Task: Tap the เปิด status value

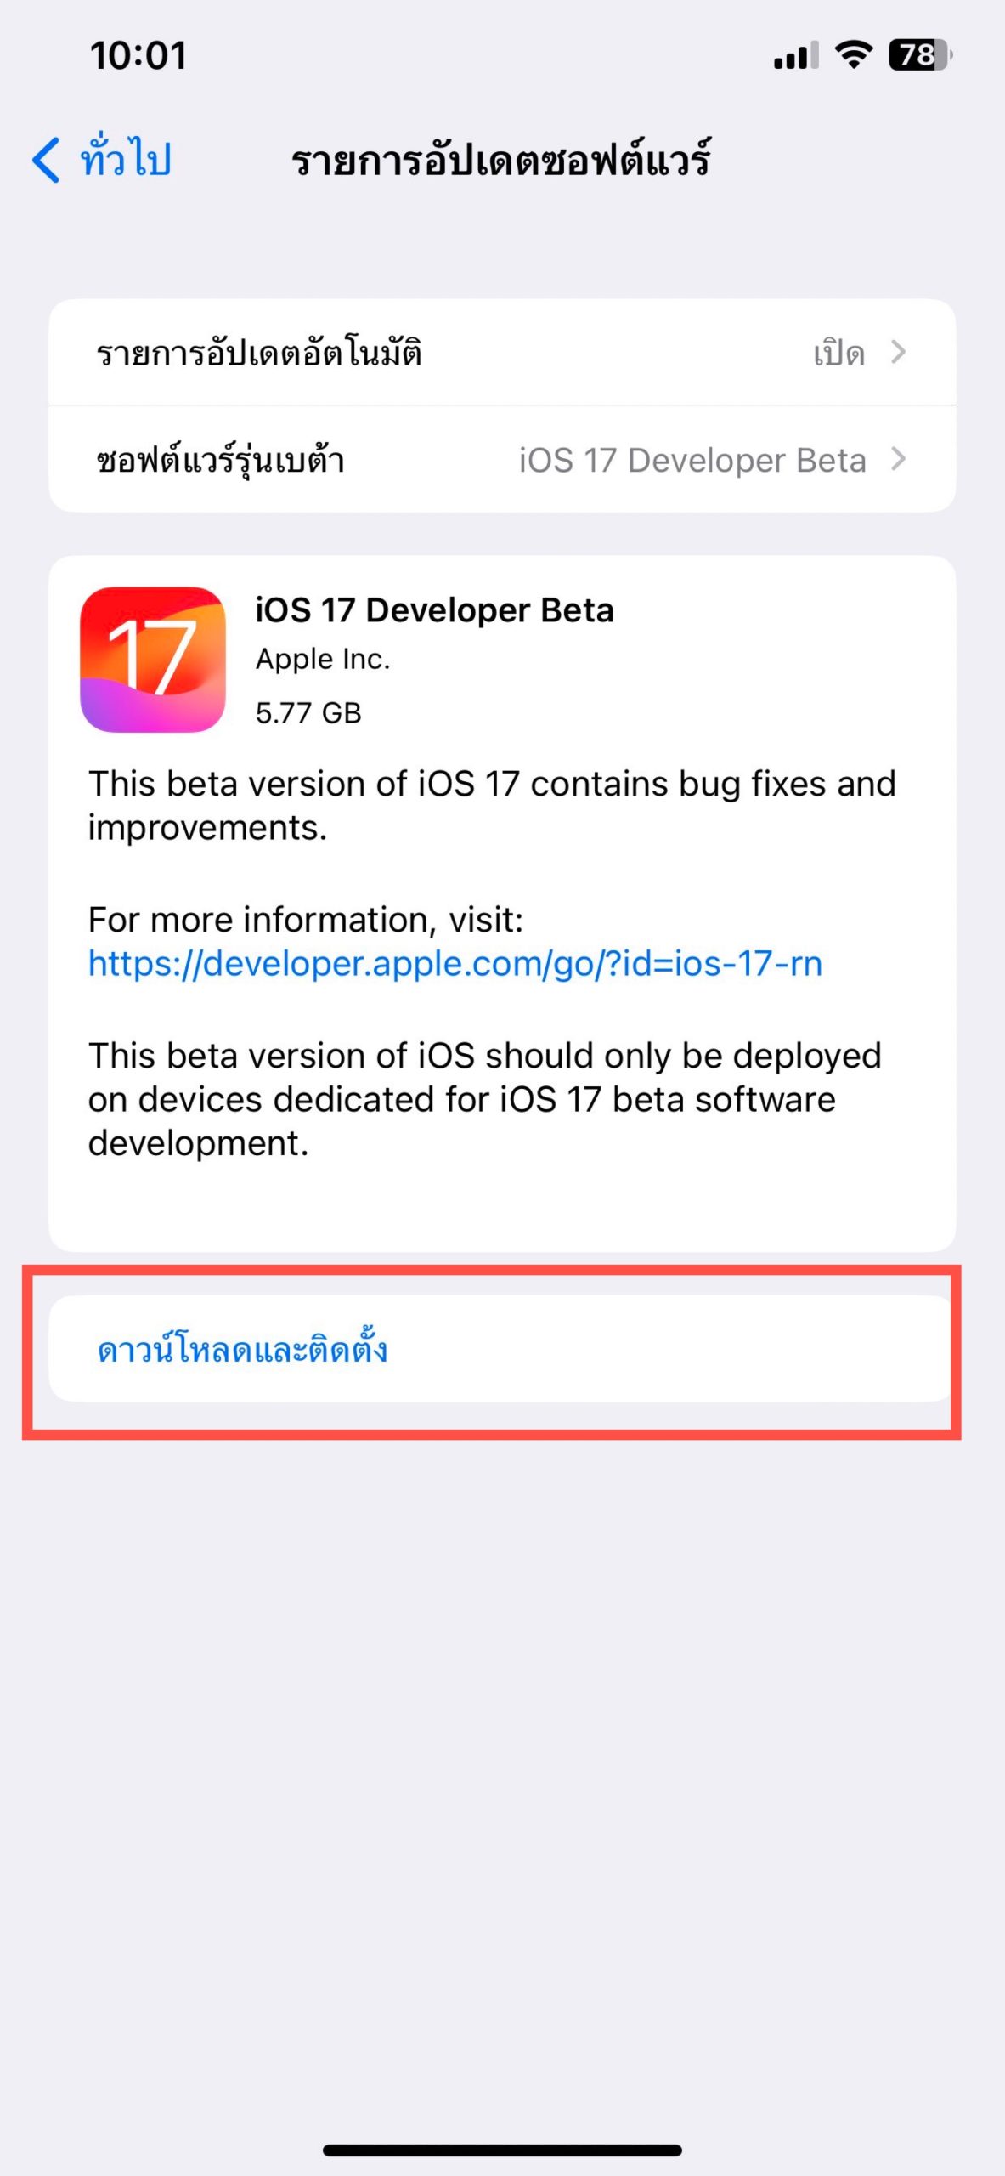Action: point(838,353)
